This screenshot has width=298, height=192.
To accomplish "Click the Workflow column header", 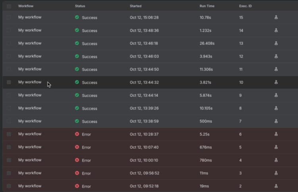I will [26, 6].
